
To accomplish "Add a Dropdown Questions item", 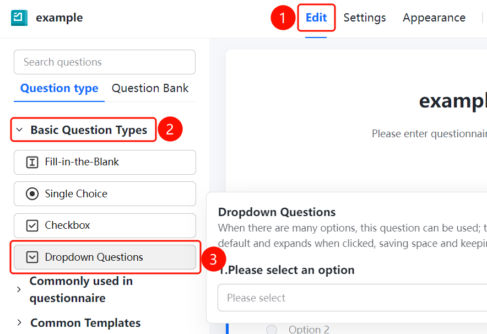I will click(x=105, y=257).
